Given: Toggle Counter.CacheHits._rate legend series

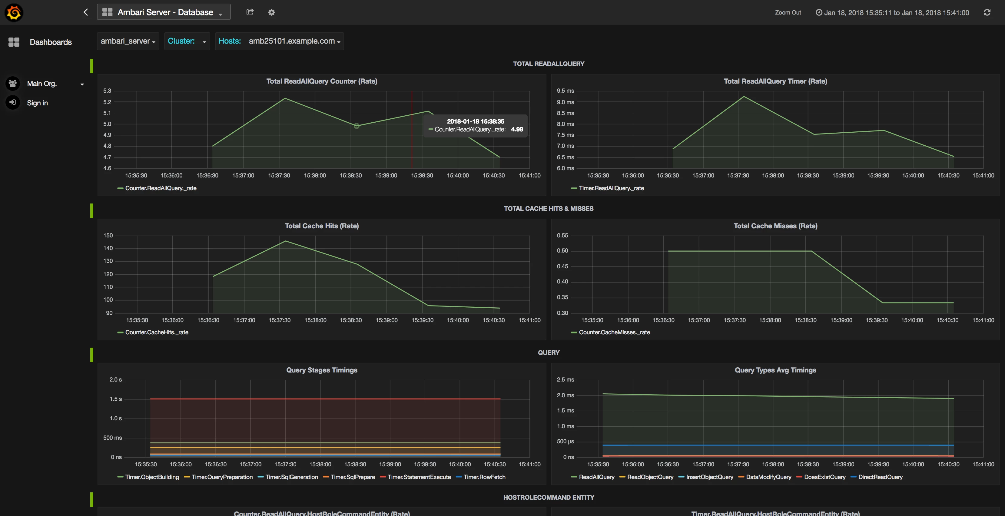Looking at the screenshot, I should 157,332.
